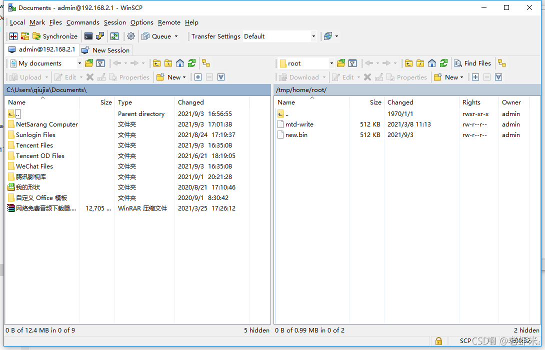The height and width of the screenshot is (350, 545).
Task: Open Transfer Settings Default combo box
Action: click(279, 36)
